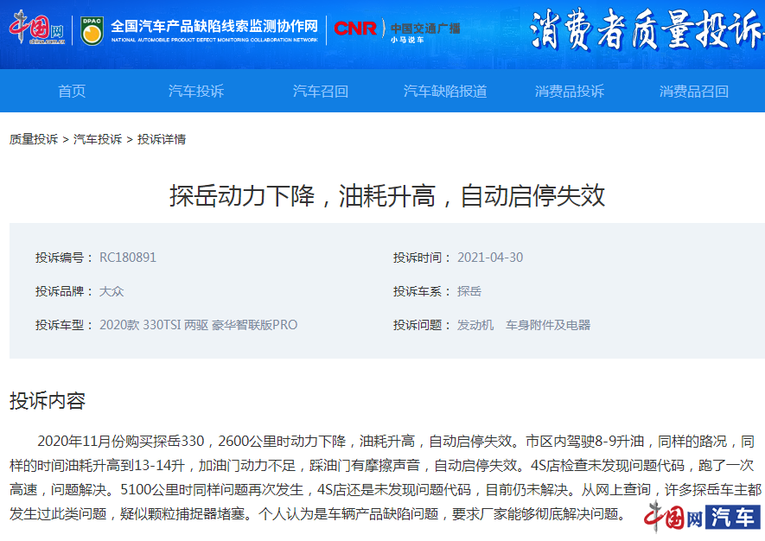
Task: Select 汽车缺陷报道 in the navigation bar
Action: [x=445, y=91]
